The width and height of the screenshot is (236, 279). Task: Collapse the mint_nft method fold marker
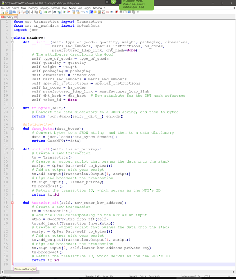12,149
